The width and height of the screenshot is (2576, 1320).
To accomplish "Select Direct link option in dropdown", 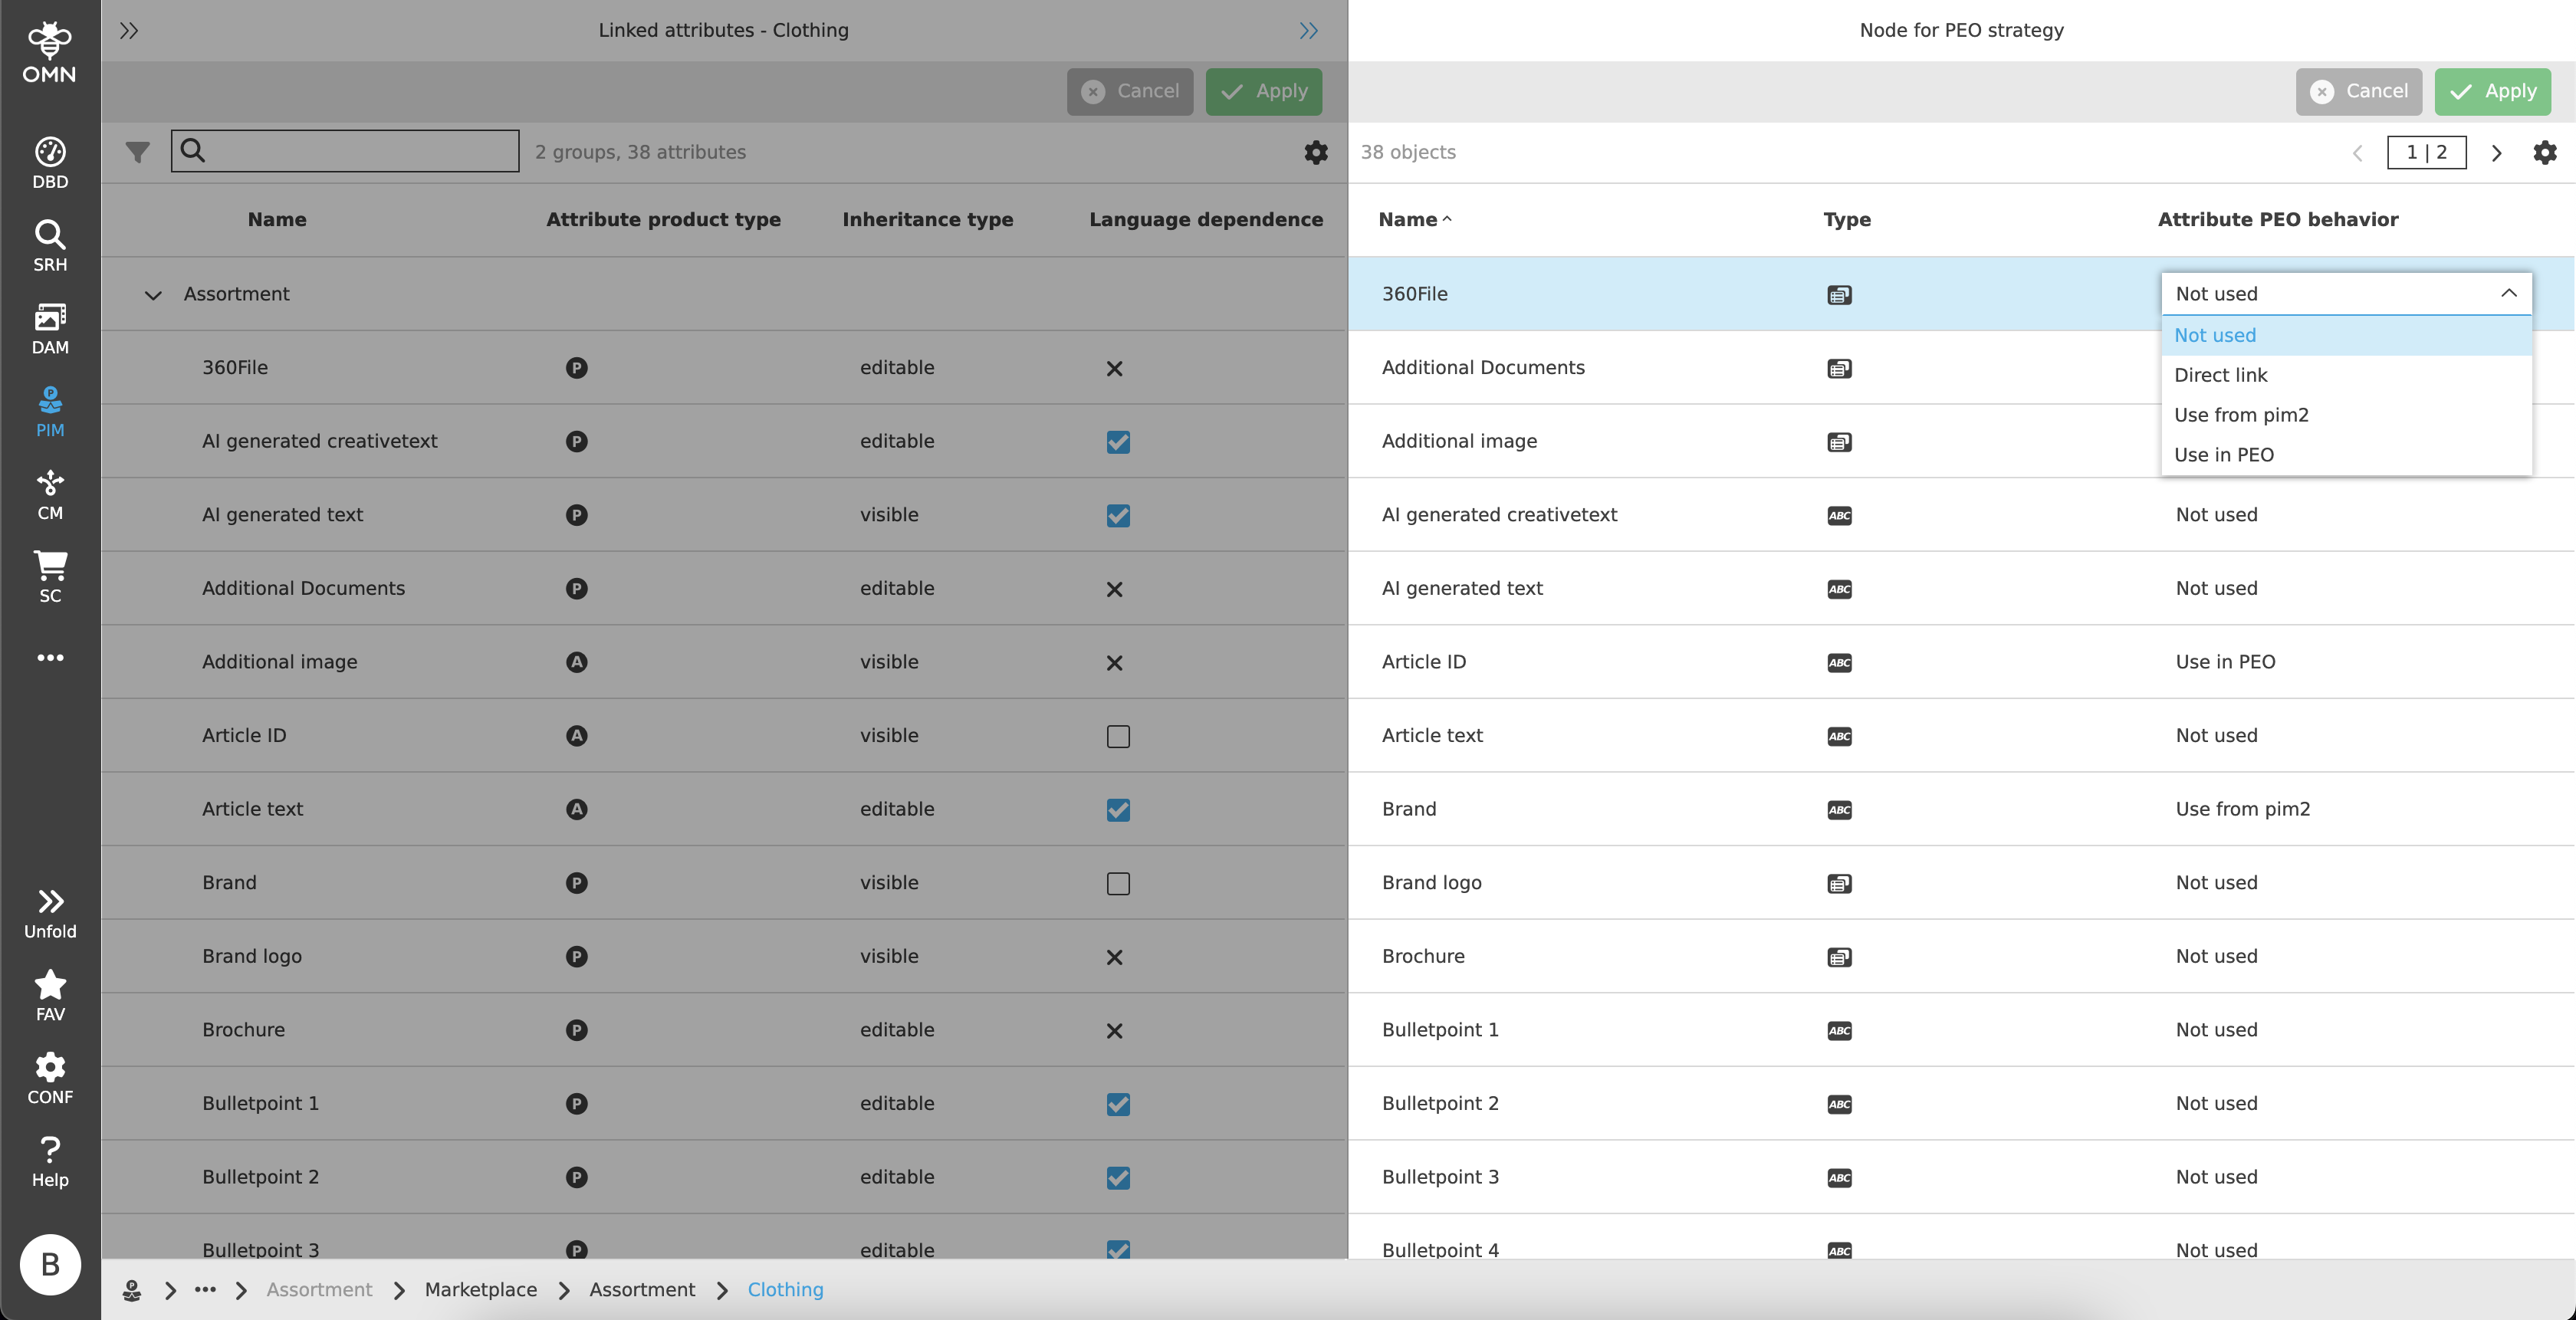I will point(2220,375).
